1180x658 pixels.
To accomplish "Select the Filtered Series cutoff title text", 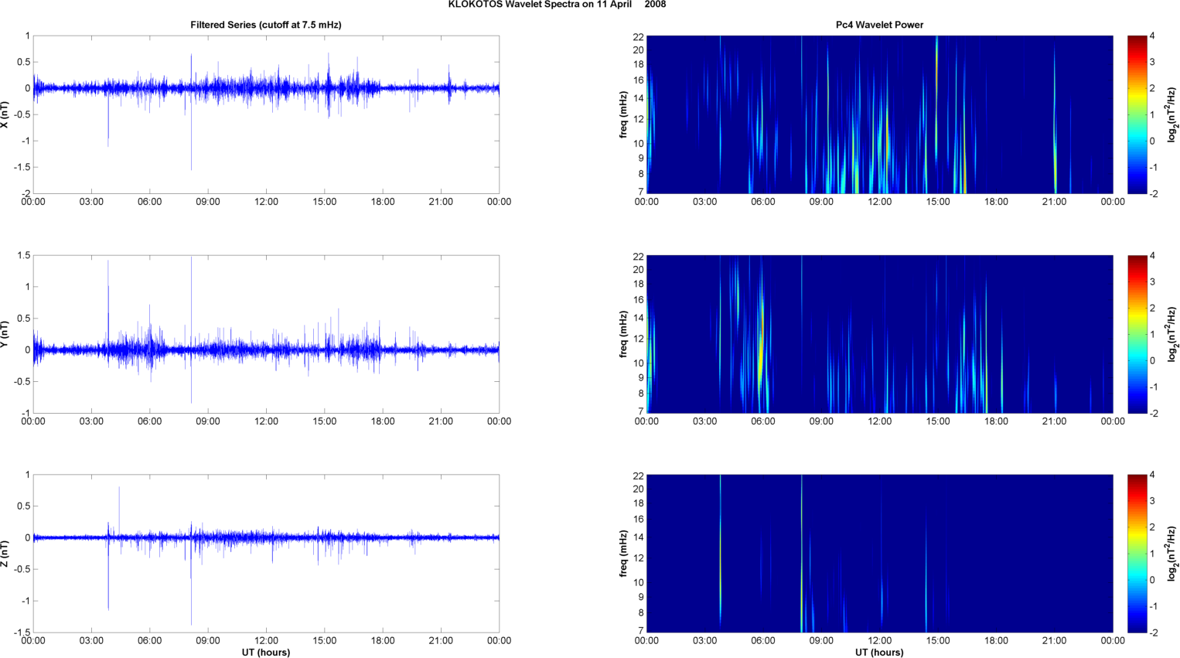I will pos(266,25).
